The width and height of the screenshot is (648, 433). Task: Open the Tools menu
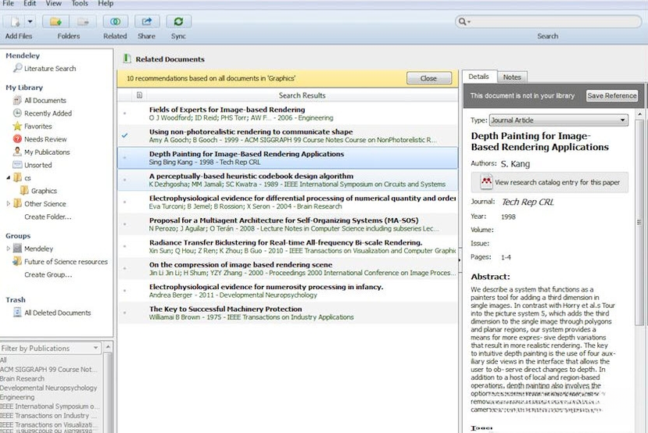pyautogui.click(x=80, y=3)
